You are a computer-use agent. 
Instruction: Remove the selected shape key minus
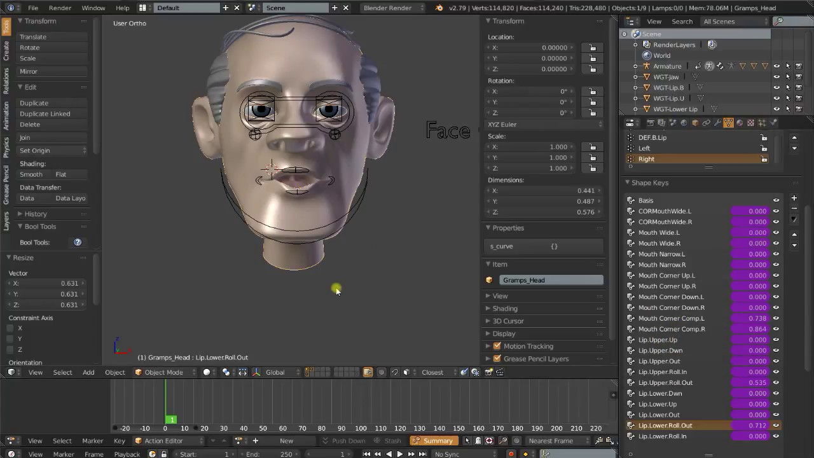[794, 209]
